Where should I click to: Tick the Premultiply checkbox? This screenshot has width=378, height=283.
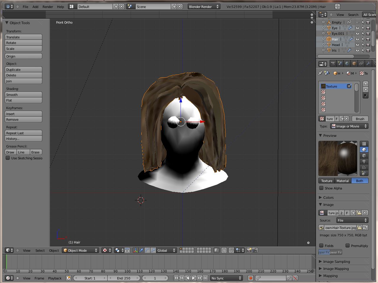pyautogui.click(x=348, y=246)
